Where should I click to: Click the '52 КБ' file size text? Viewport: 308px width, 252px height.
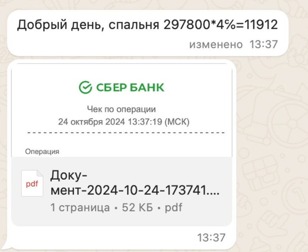(137, 207)
